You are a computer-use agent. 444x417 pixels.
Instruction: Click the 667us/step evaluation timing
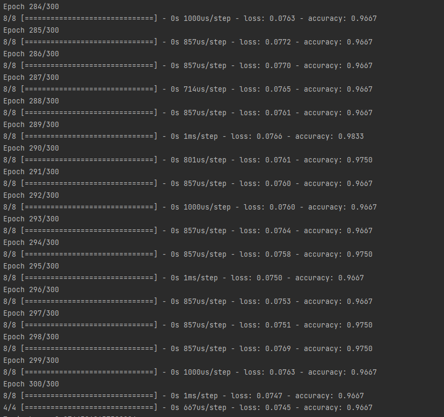205,408
